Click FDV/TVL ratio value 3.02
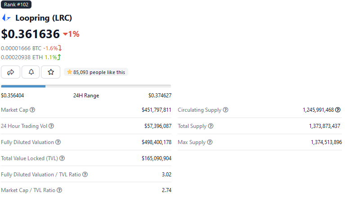 point(166,175)
